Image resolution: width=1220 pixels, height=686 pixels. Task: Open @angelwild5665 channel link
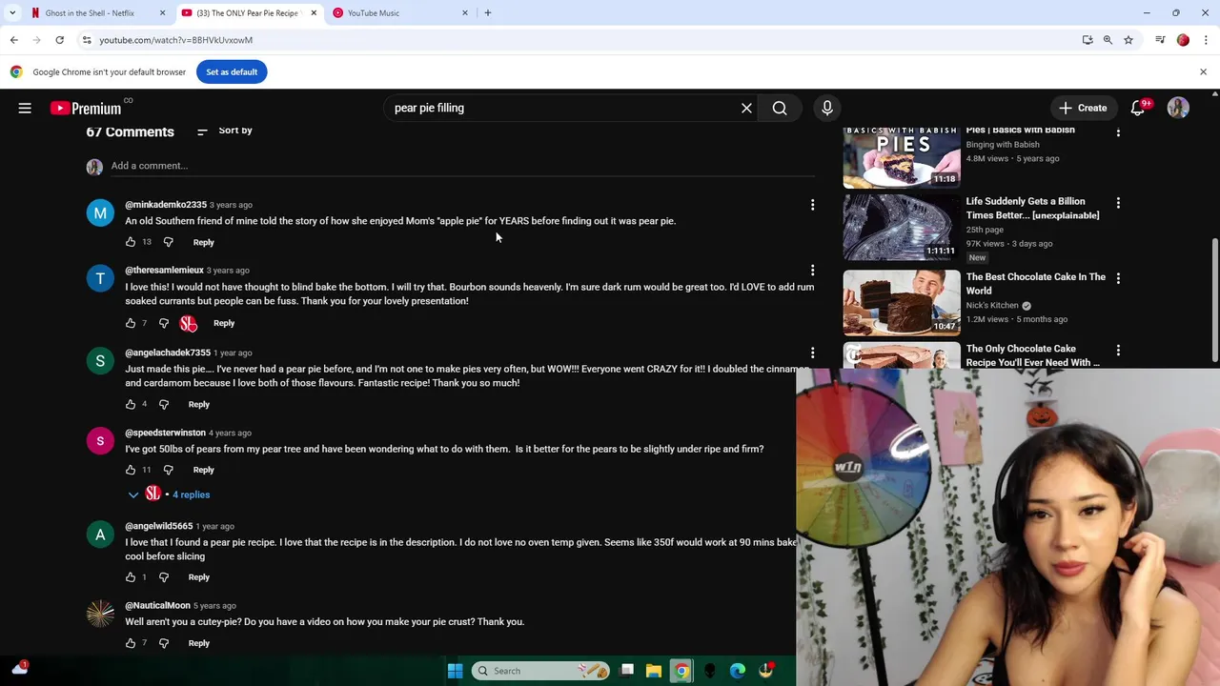(159, 526)
